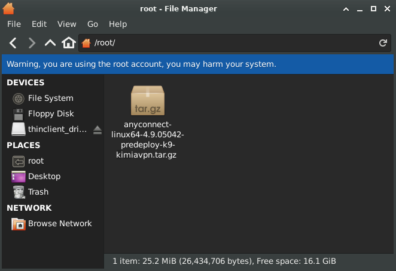The width and height of the screenshot is (396, 271).
Task: Click the forward navigation arrow
Action: coord(32,43)
